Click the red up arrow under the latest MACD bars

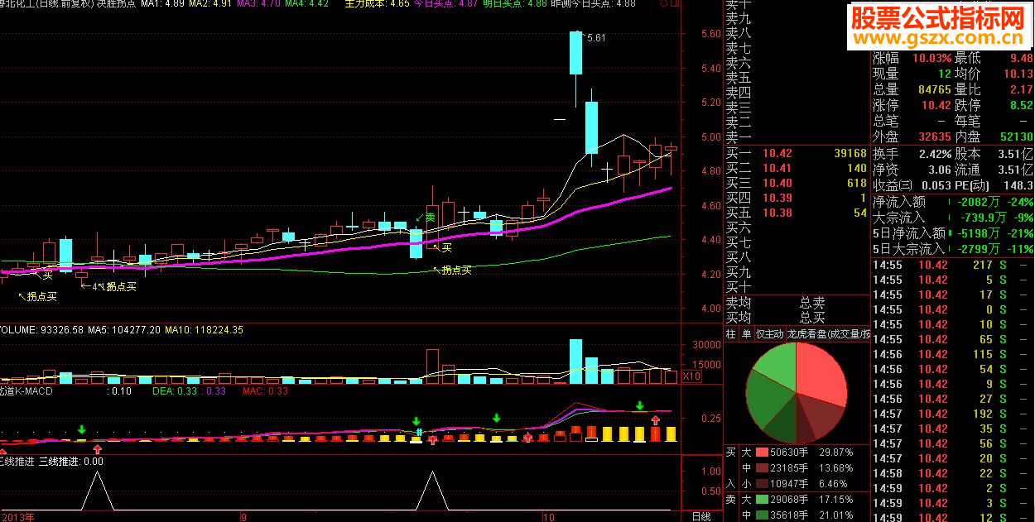pos(656,421)
